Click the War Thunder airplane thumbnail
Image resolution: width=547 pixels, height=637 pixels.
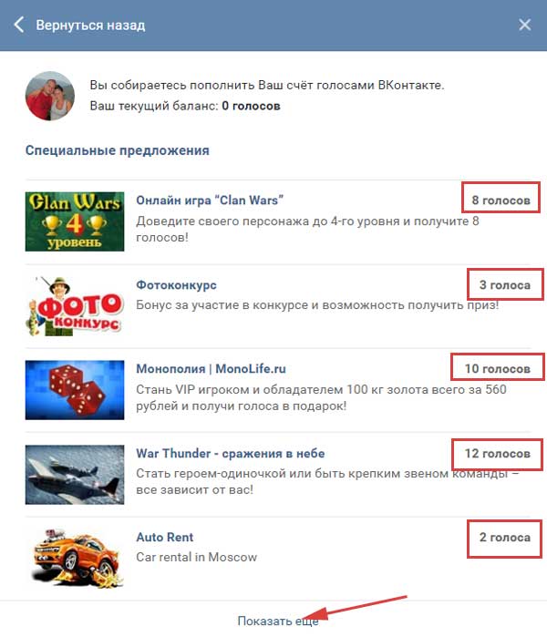click(75, 475)
